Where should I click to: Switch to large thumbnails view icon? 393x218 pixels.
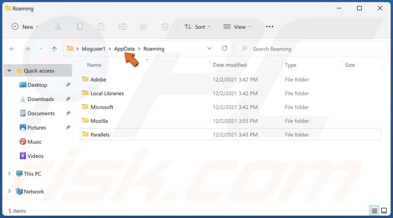(384, 211)
